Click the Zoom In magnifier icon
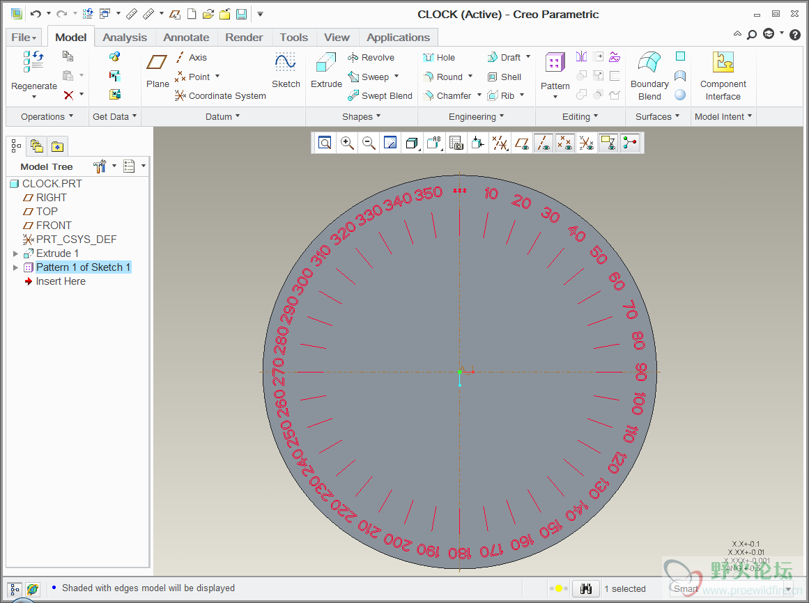The height and width of the screenshot is (603, 809). pyautogui.click(x=347, y=143)
